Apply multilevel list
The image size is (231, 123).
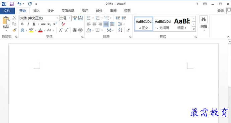[107, 18]
